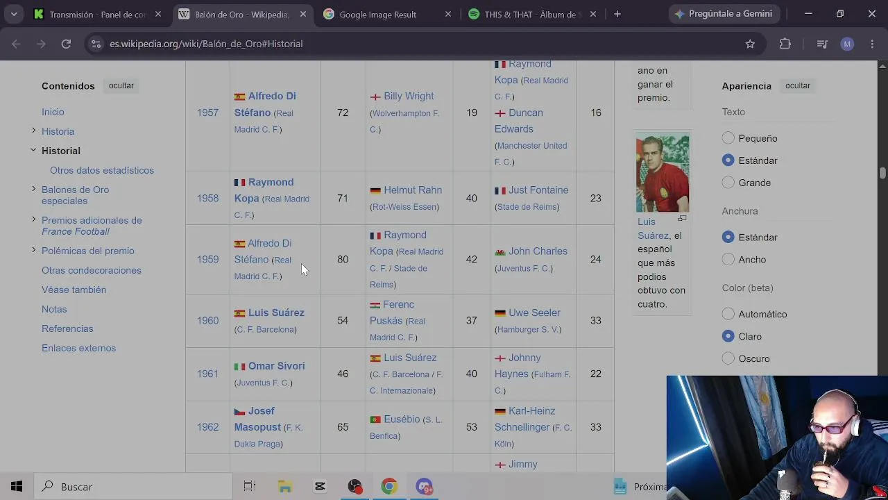Set color mode to Automático
The width and height of the screenshot is (888, 500).
point(728,314)
